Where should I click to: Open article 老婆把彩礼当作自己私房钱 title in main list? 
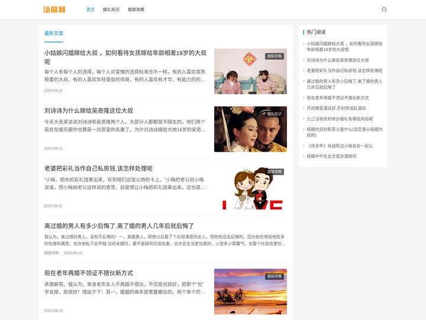coord(98,168)
